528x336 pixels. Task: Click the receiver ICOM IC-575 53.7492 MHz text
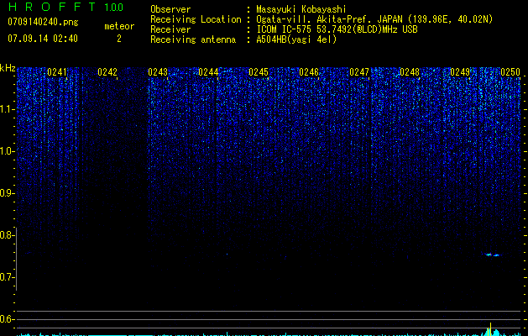point(337,29)
